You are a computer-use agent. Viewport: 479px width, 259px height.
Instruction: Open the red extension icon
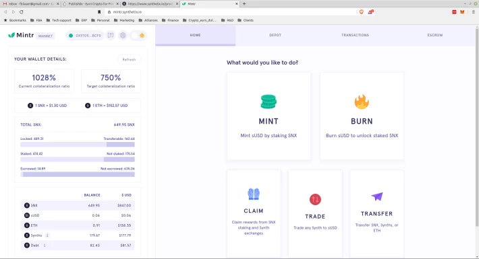[454, 12]
